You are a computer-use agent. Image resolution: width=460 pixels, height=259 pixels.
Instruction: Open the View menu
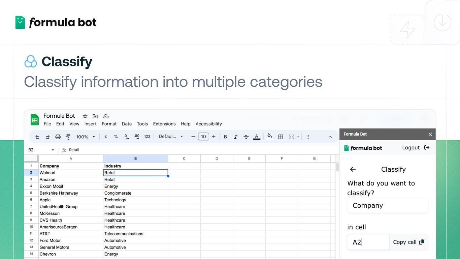74,124
